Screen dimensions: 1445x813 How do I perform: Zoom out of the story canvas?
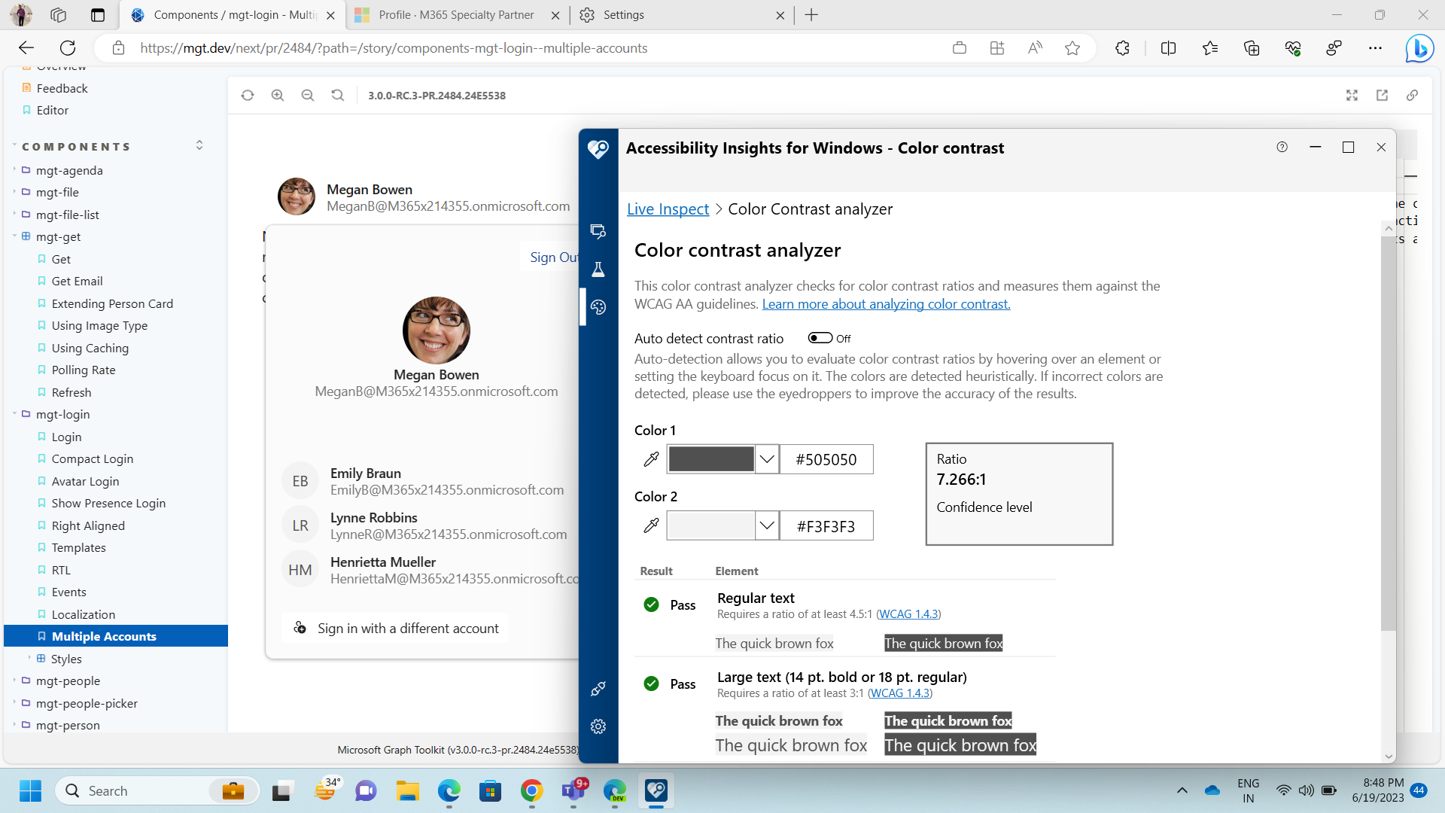point(308,95)
